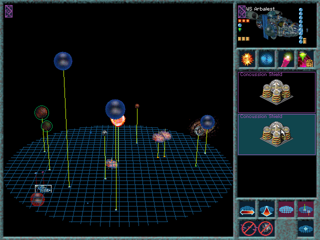Select the orange nebula at grid center
Image resolution: width=320 pixels, height=240 pixels.
(x=111, y=163)
